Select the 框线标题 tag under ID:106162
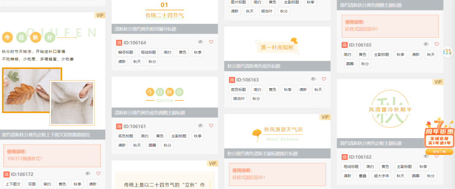The width and height of the screenshot is (455, 189). coord(351,166)
